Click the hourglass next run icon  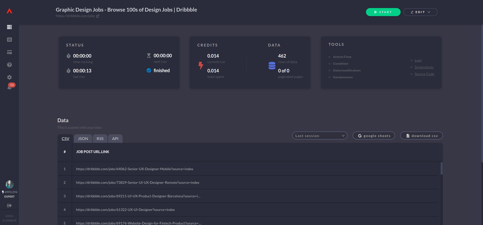(149, 56)
